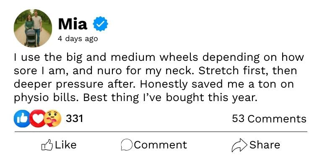Viewport: 322px width, 161px height.
Task: Click the red heart reaction emoji
Action: 38,119
